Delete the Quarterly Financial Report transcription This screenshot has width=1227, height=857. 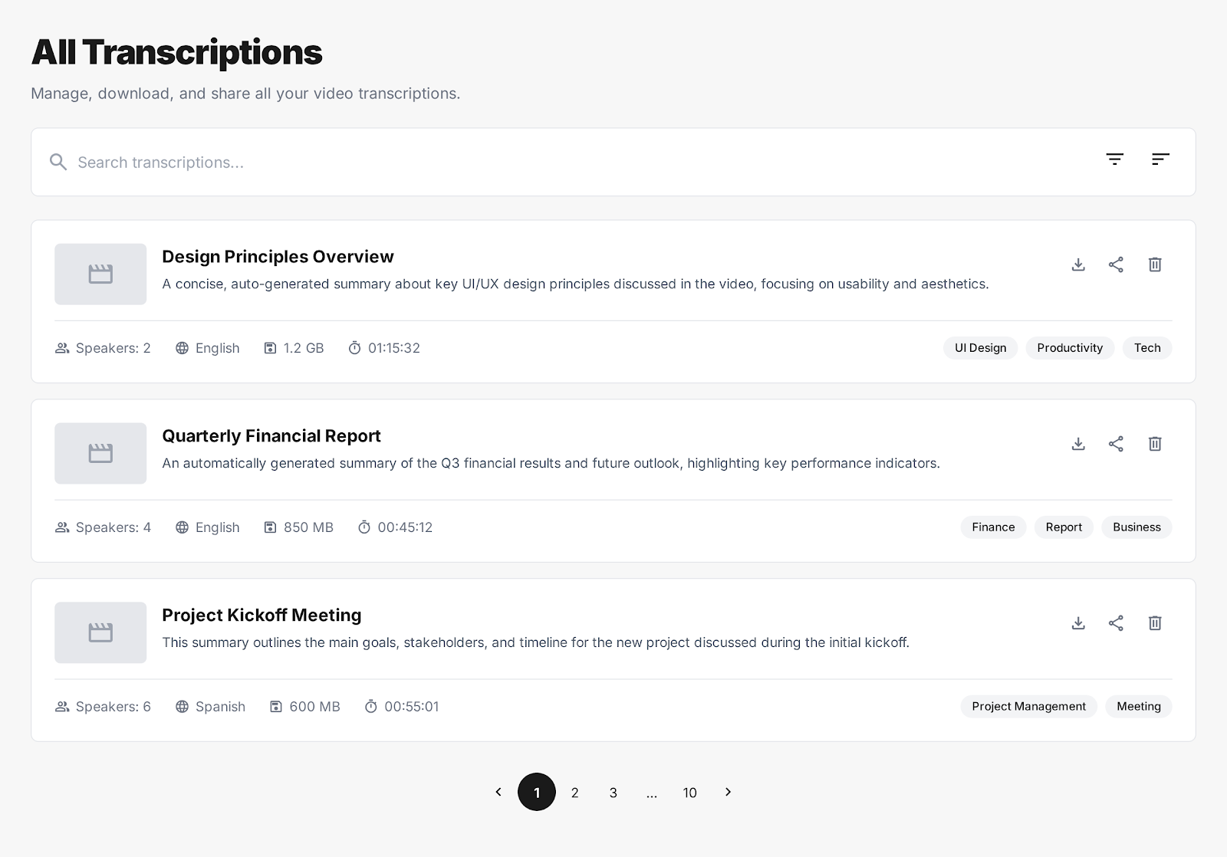(1155, 444)
